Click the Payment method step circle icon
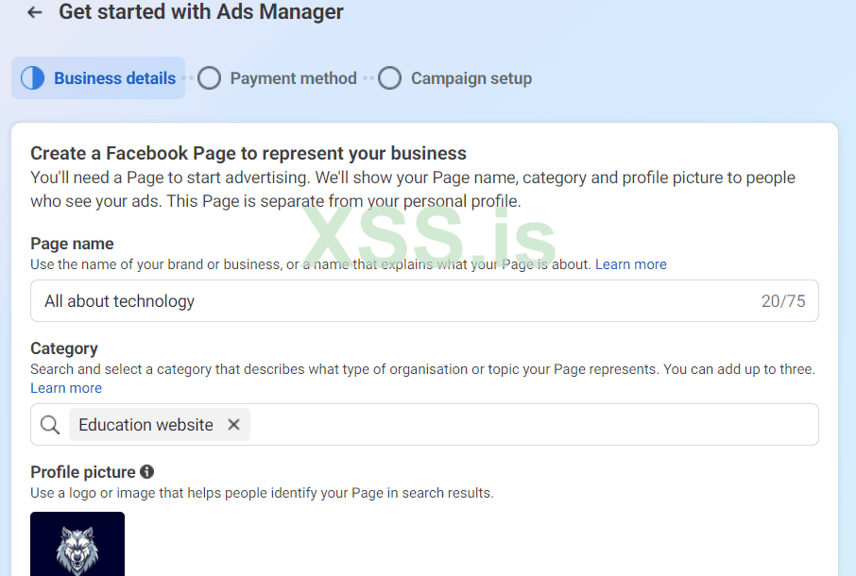 pos(210,78)
